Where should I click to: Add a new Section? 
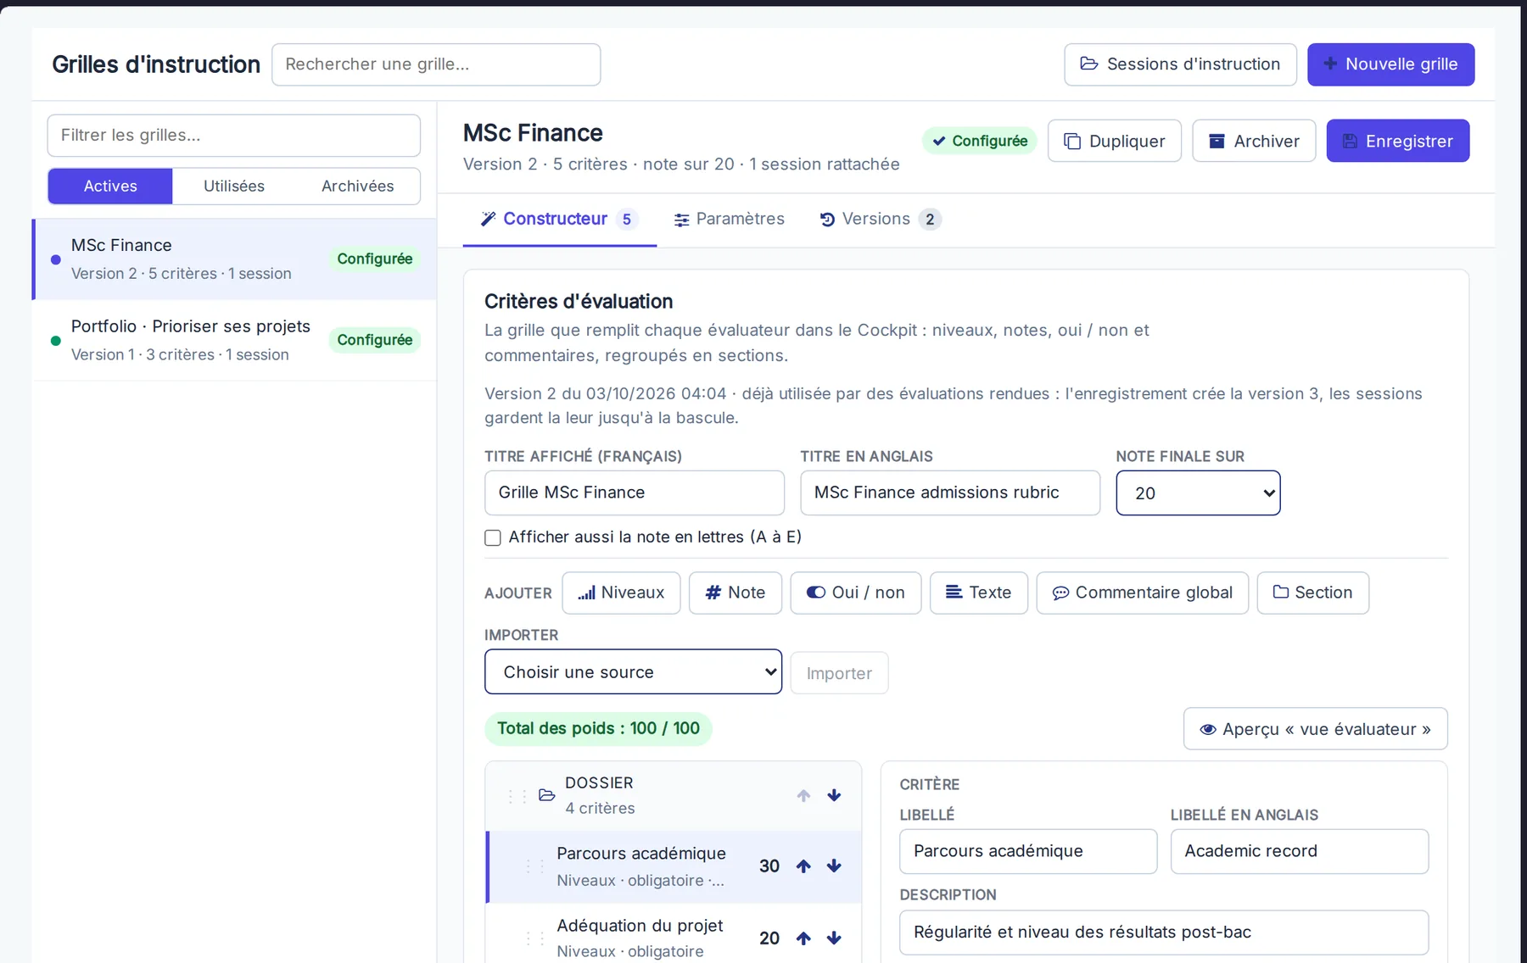pyautogui.click(x=1313, y=593)
